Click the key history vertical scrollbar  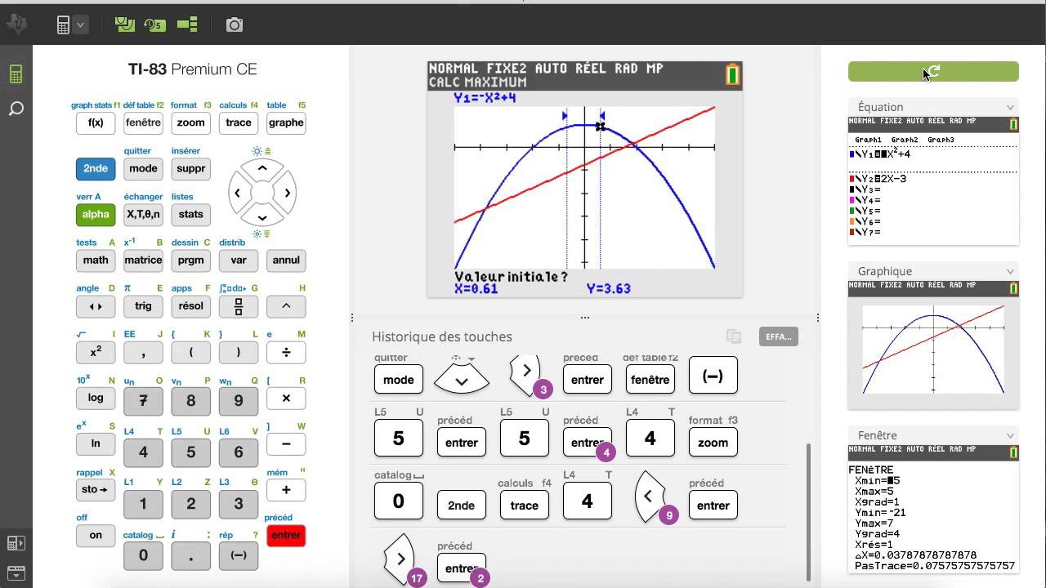pyautogui.click(x=808, y=511)
